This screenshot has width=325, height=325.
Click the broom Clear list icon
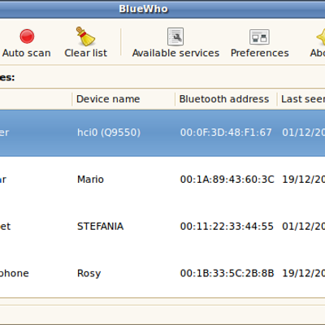[x=85, y=37]
